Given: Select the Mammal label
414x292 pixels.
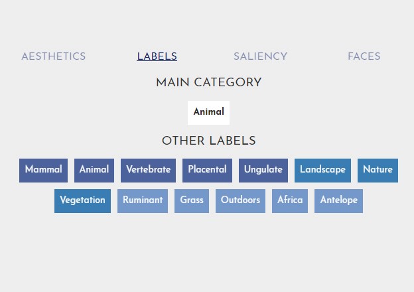Looking at the screenshot, I should tap(43, 170).
